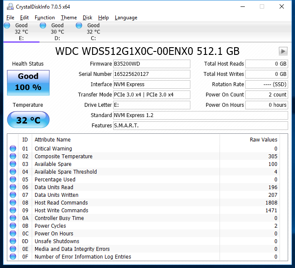This screenshot has width=295, height=268.
Task: Click the Serial Number field
Action: (x=151, y=74)
